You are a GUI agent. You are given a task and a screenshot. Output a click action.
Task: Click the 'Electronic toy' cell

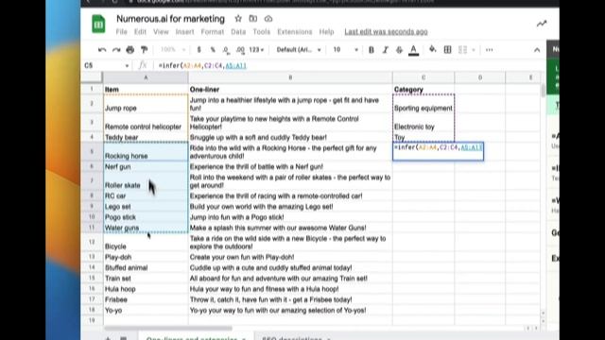coord(423,123)
